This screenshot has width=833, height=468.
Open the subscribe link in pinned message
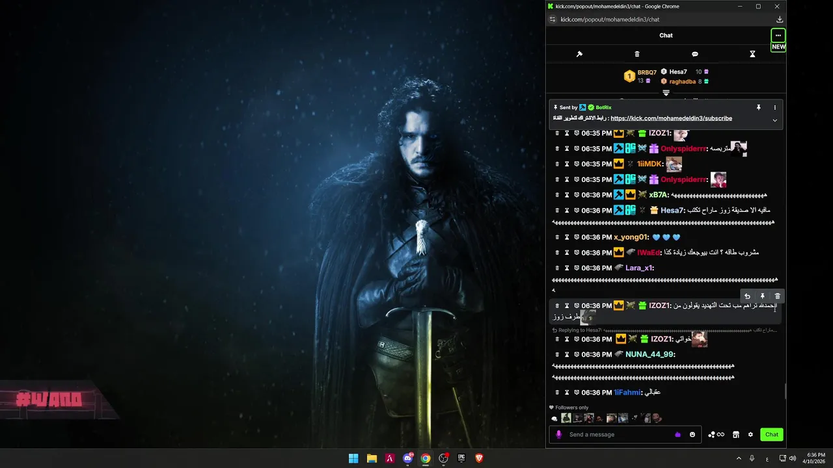pos(671,118)
